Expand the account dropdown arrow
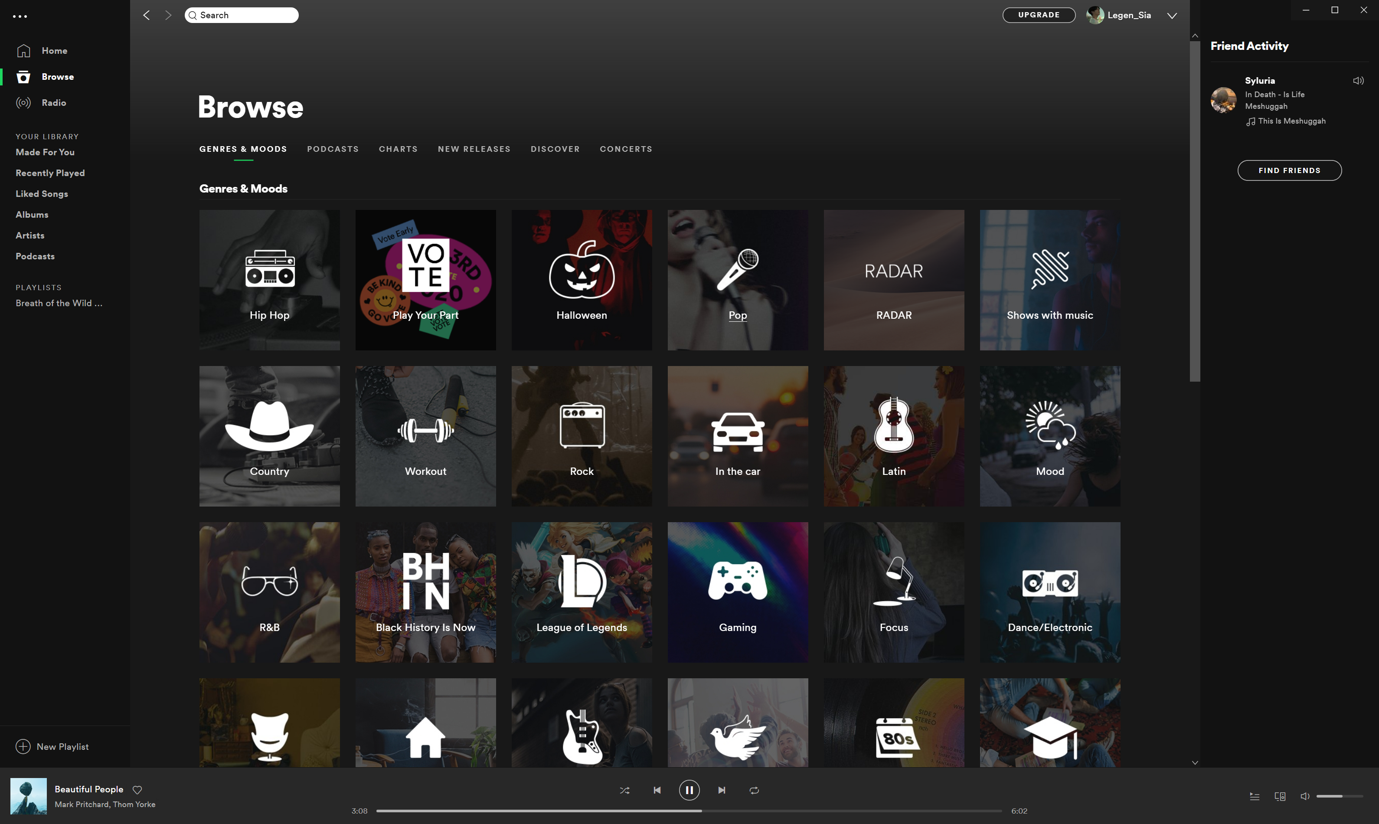Screen dimensions: 1379x824 click(1172, 16)
